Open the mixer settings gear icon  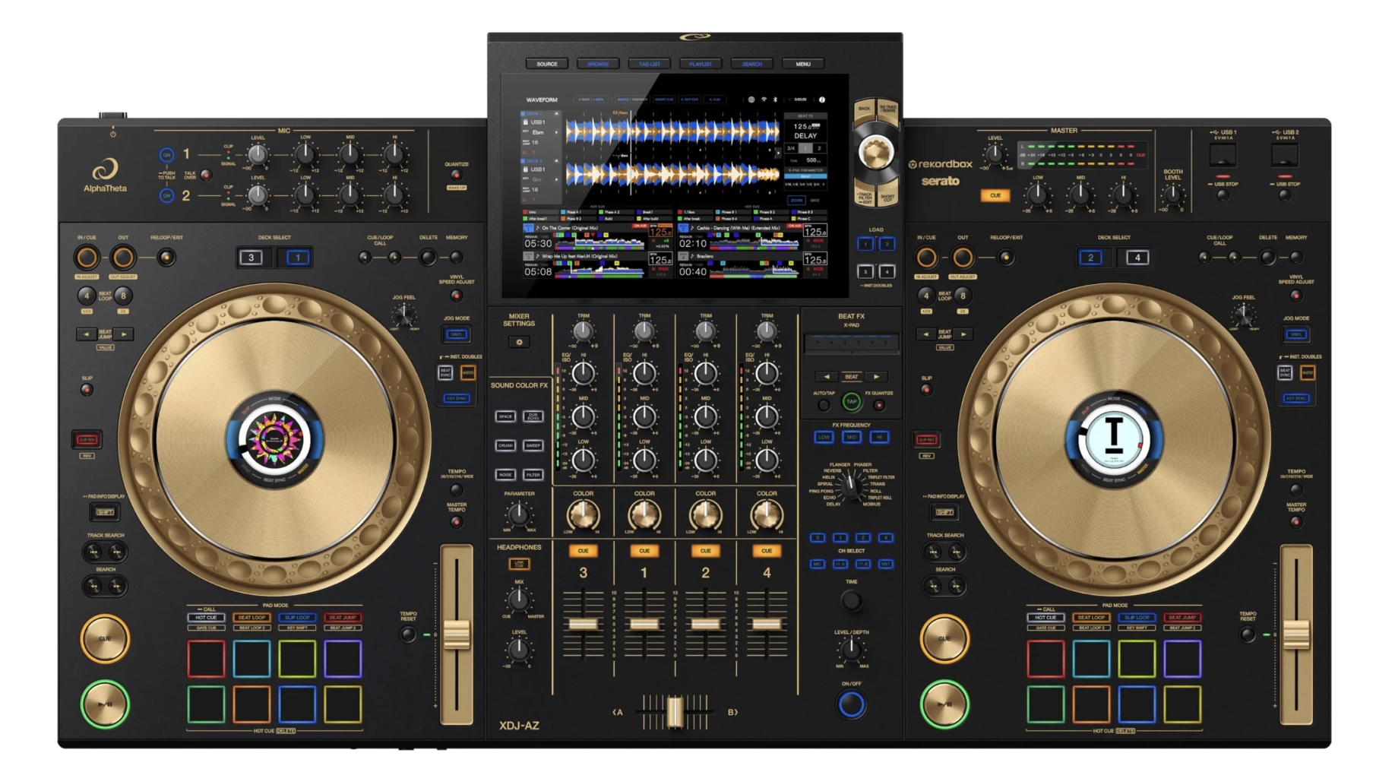(x=520, y=342)
